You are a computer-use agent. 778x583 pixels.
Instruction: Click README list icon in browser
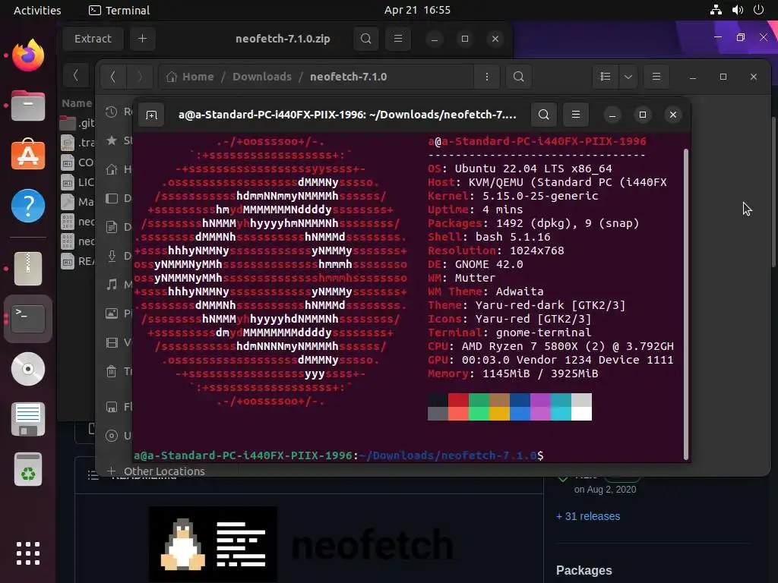coord(92,475)
